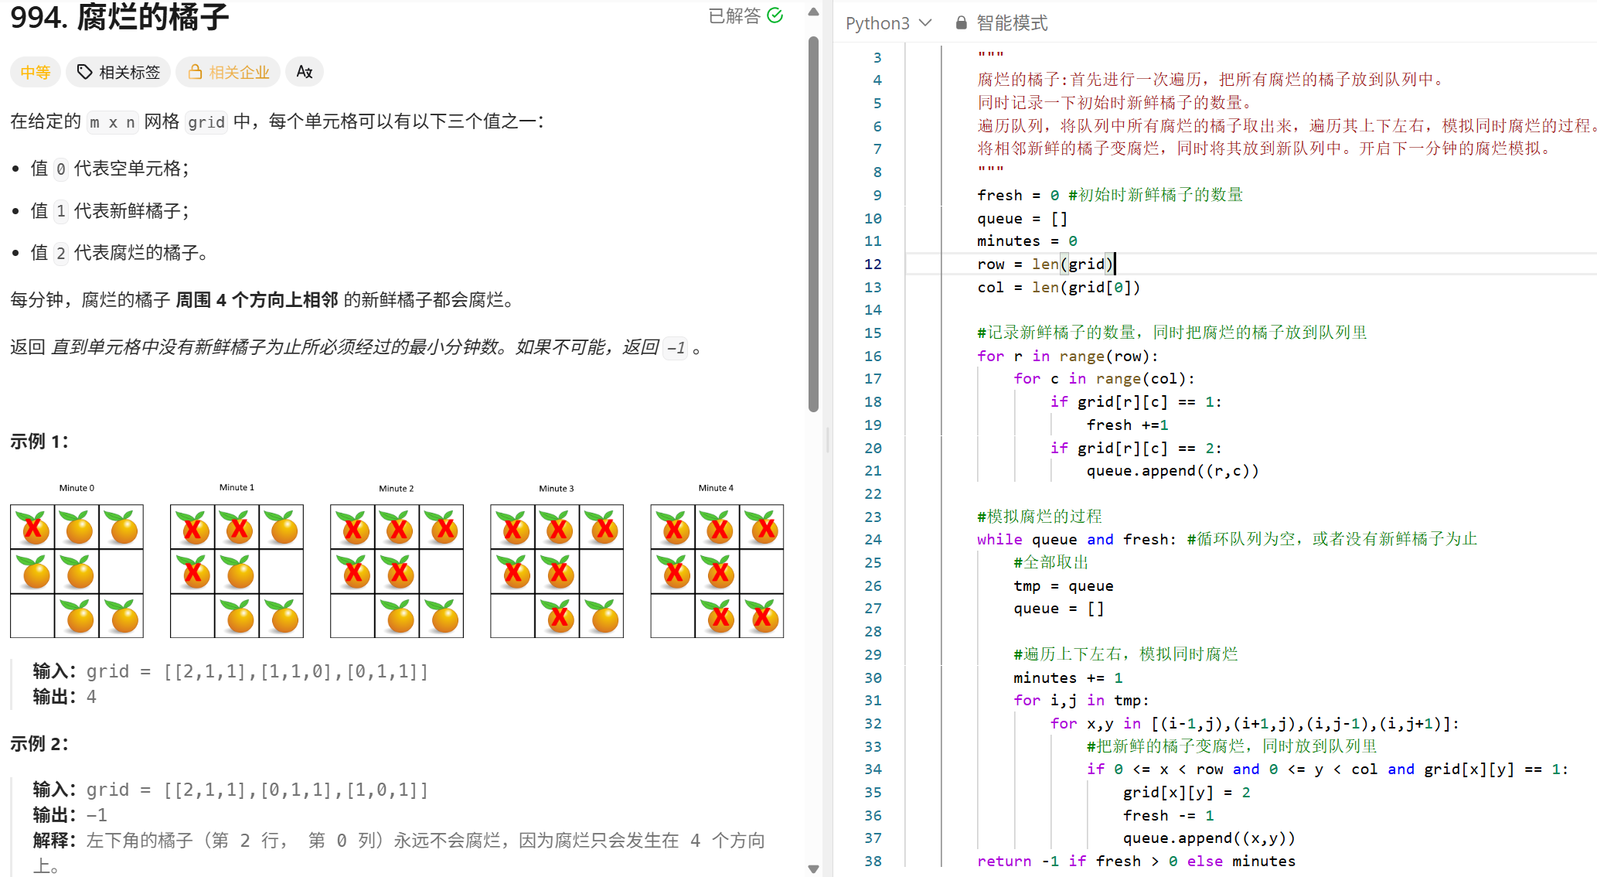
Task: Click Minute 4 orange grid image
Action: pyautogui.click(x=717, y=571)
